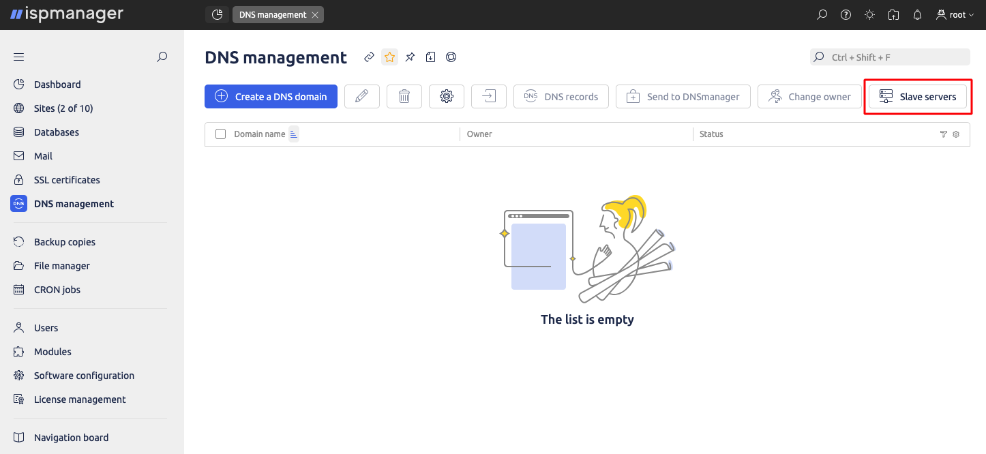Click the export document icon beside title
The image size is (986, 454).
click(430, 57)
